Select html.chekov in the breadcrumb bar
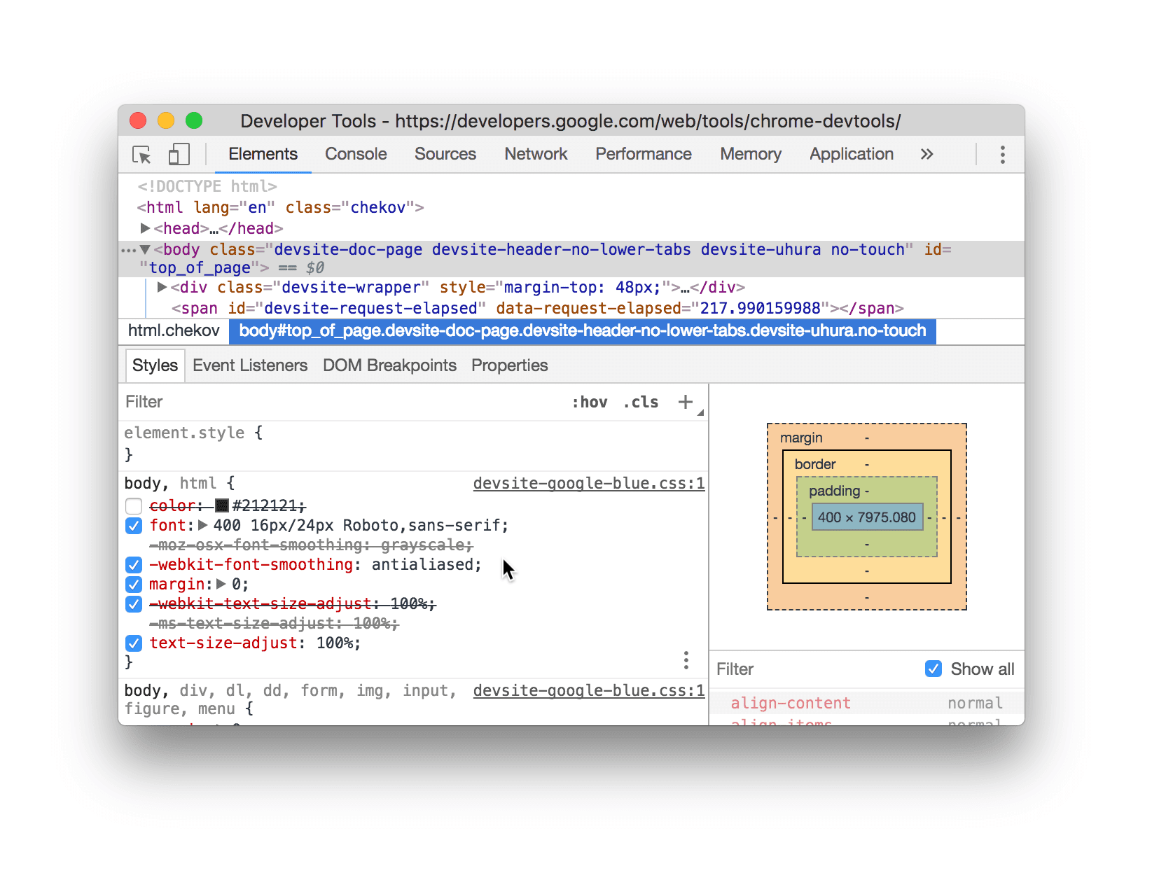 174,331
